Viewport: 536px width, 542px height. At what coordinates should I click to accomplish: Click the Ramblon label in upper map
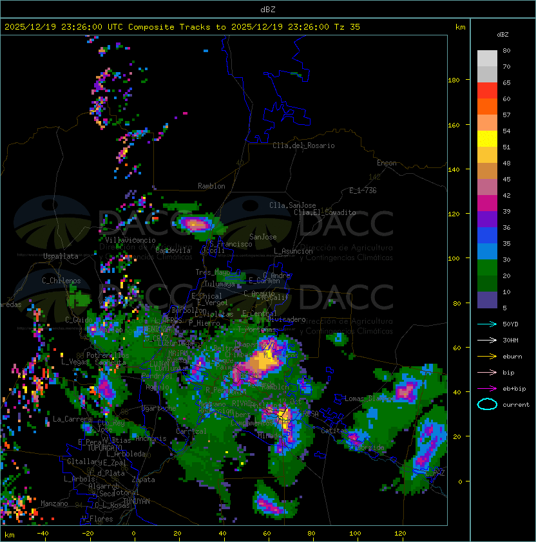211,186
